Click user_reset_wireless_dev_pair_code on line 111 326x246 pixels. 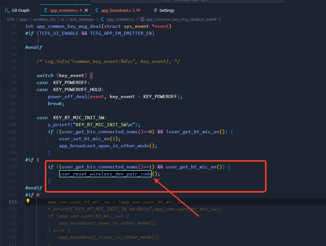(105, 174)
